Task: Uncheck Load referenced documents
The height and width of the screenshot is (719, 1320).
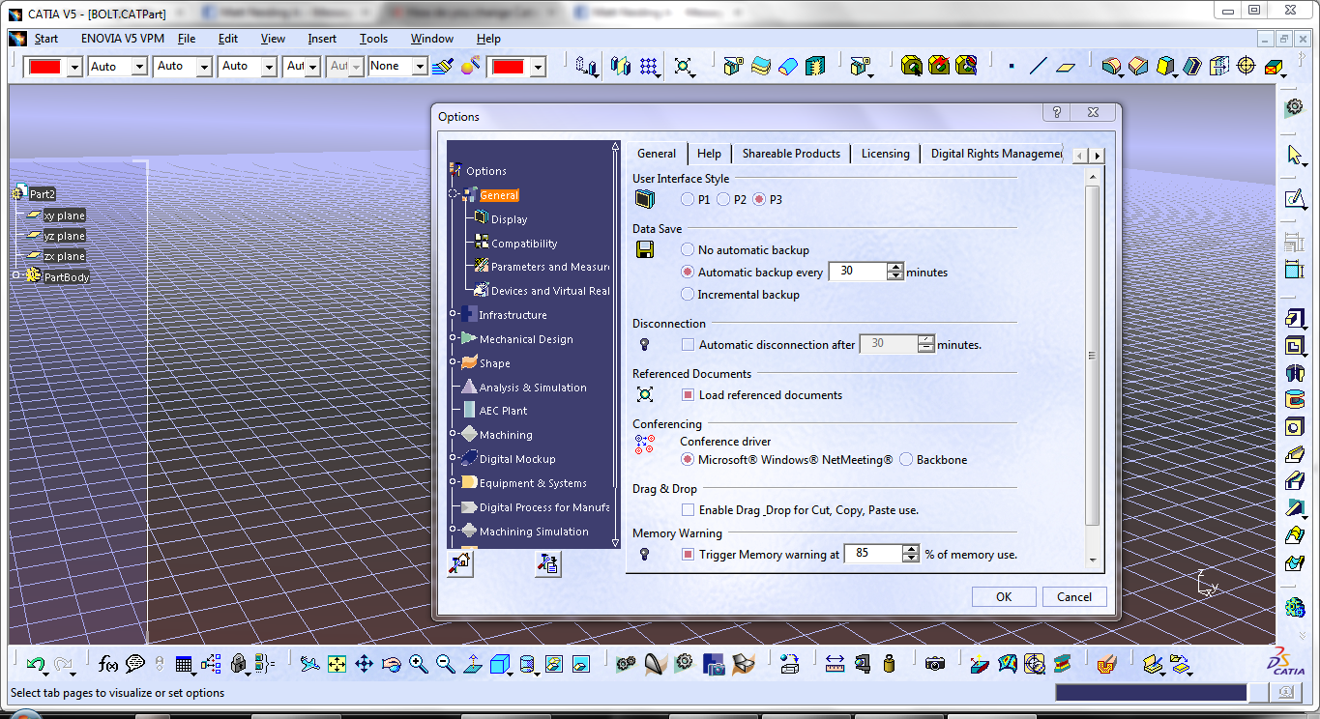Action: coord(688,394)
